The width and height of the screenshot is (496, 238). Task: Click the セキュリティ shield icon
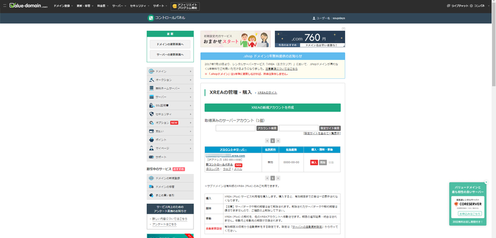coord(151,114)
